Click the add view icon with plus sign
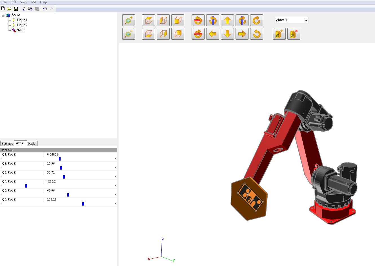Viewport: 375px width, 266px height. tap(279, 34)
